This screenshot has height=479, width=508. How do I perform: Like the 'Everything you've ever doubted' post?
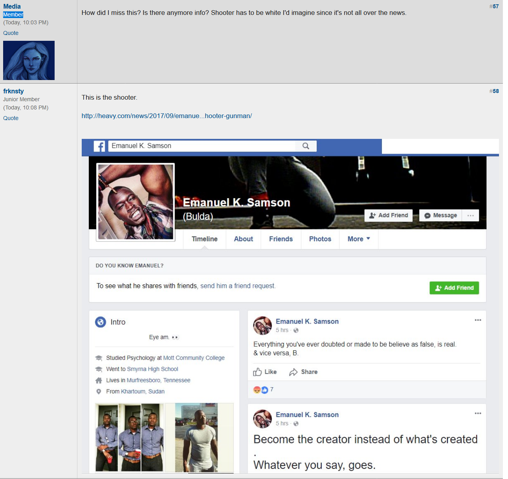click(265, 372)
